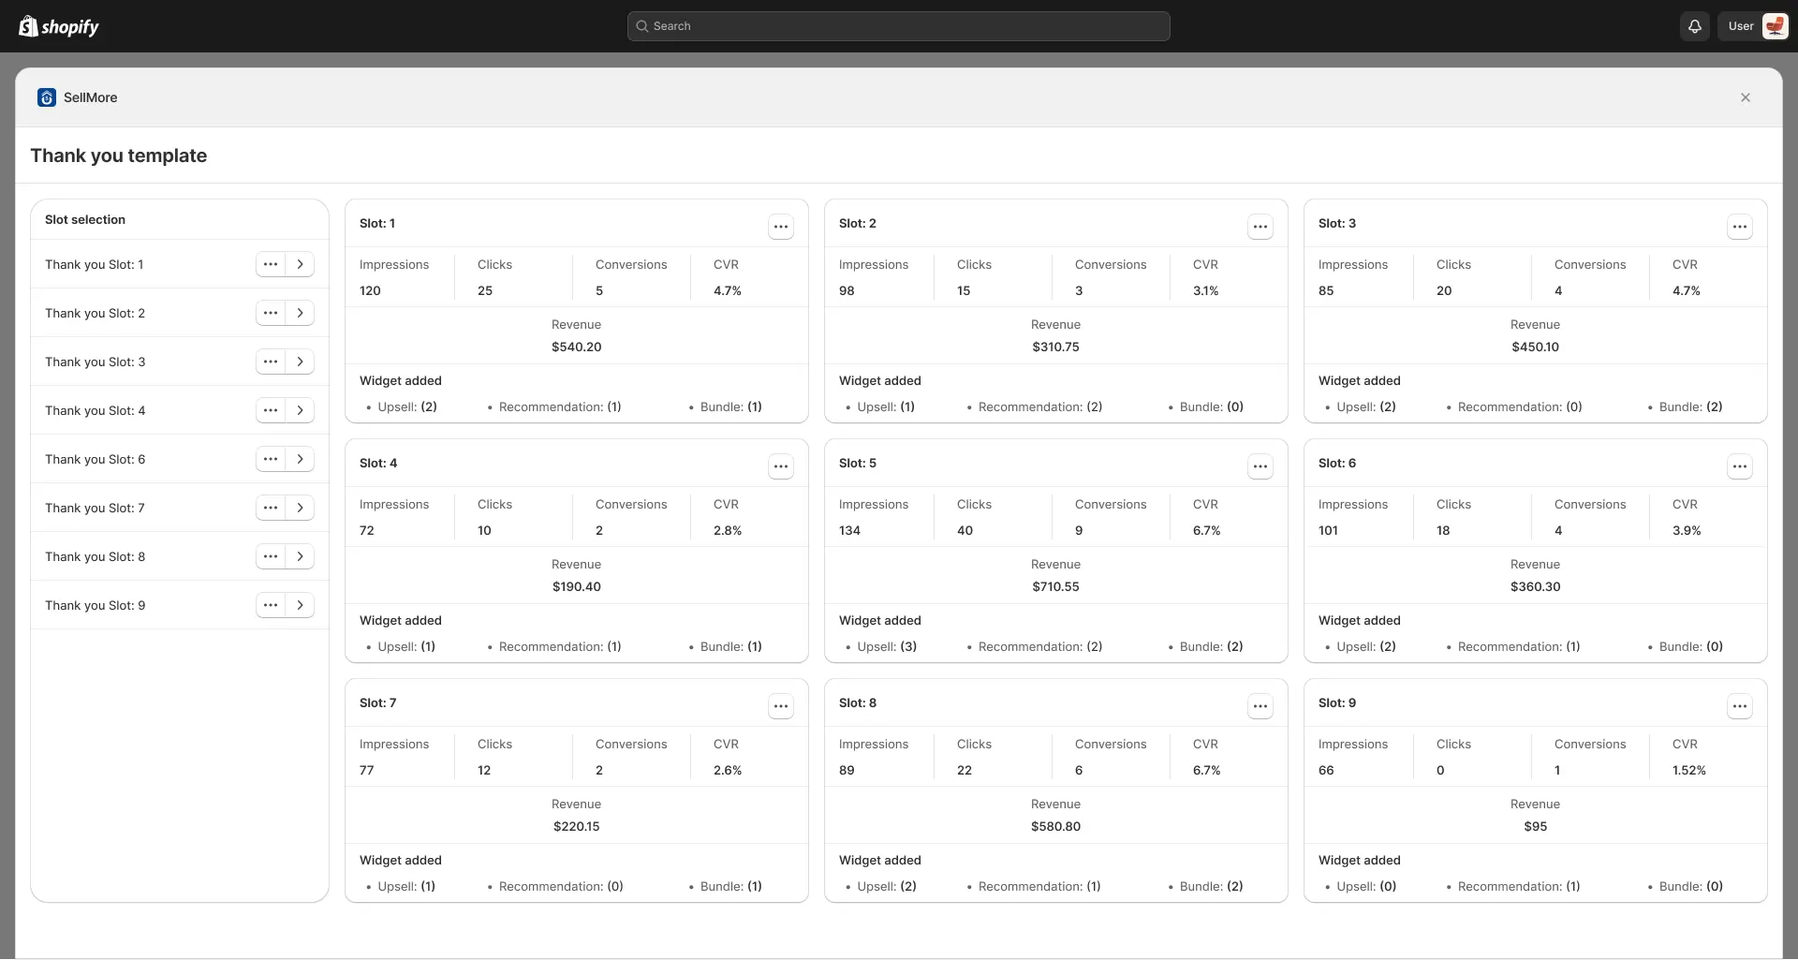This screenshot has width=1798, height=960.
Task: Expand Thank you Slot: 6 chevron
Action: 300,459
